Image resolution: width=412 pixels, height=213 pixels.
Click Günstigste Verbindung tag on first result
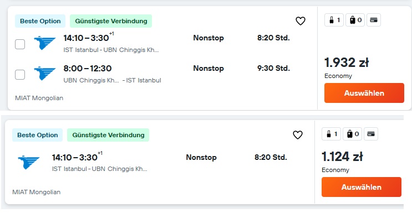click(x=111, y=21)
